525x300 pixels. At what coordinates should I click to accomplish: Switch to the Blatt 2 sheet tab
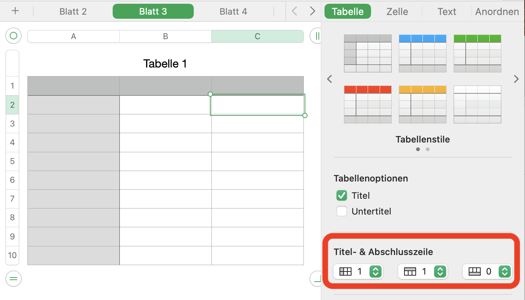coord(73,11)
